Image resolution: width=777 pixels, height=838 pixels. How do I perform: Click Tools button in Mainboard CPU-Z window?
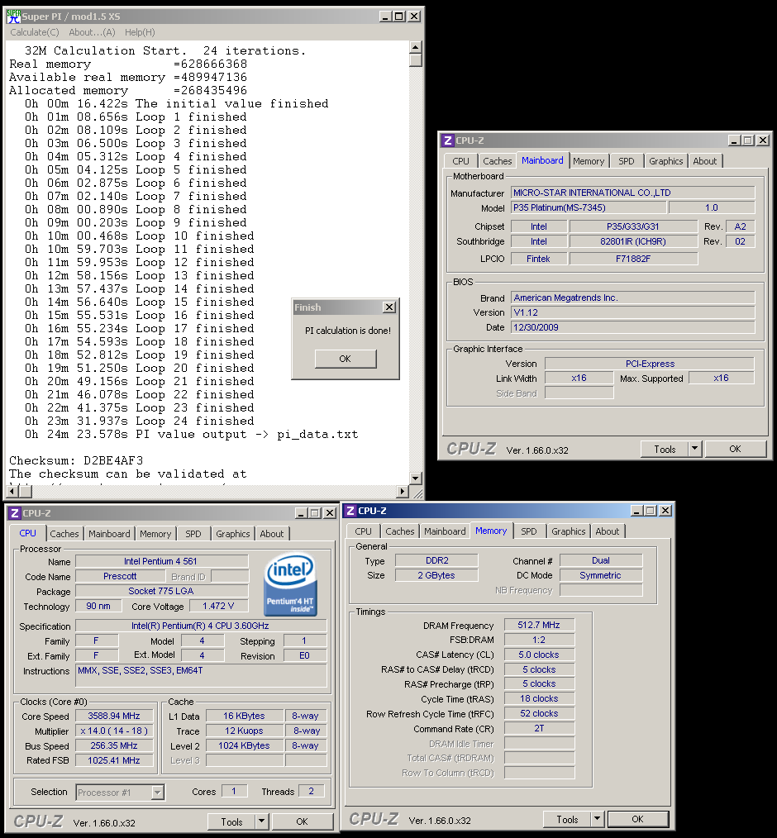click(x=665, y=450)
